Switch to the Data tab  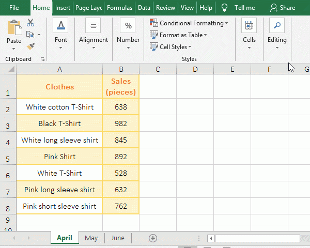144,8
